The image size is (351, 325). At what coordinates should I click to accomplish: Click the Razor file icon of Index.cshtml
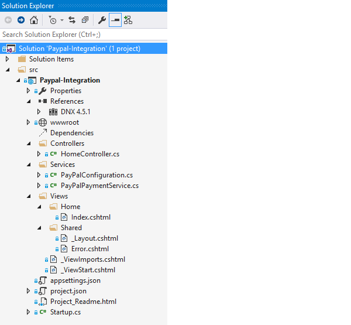click(x=64, y=217)
